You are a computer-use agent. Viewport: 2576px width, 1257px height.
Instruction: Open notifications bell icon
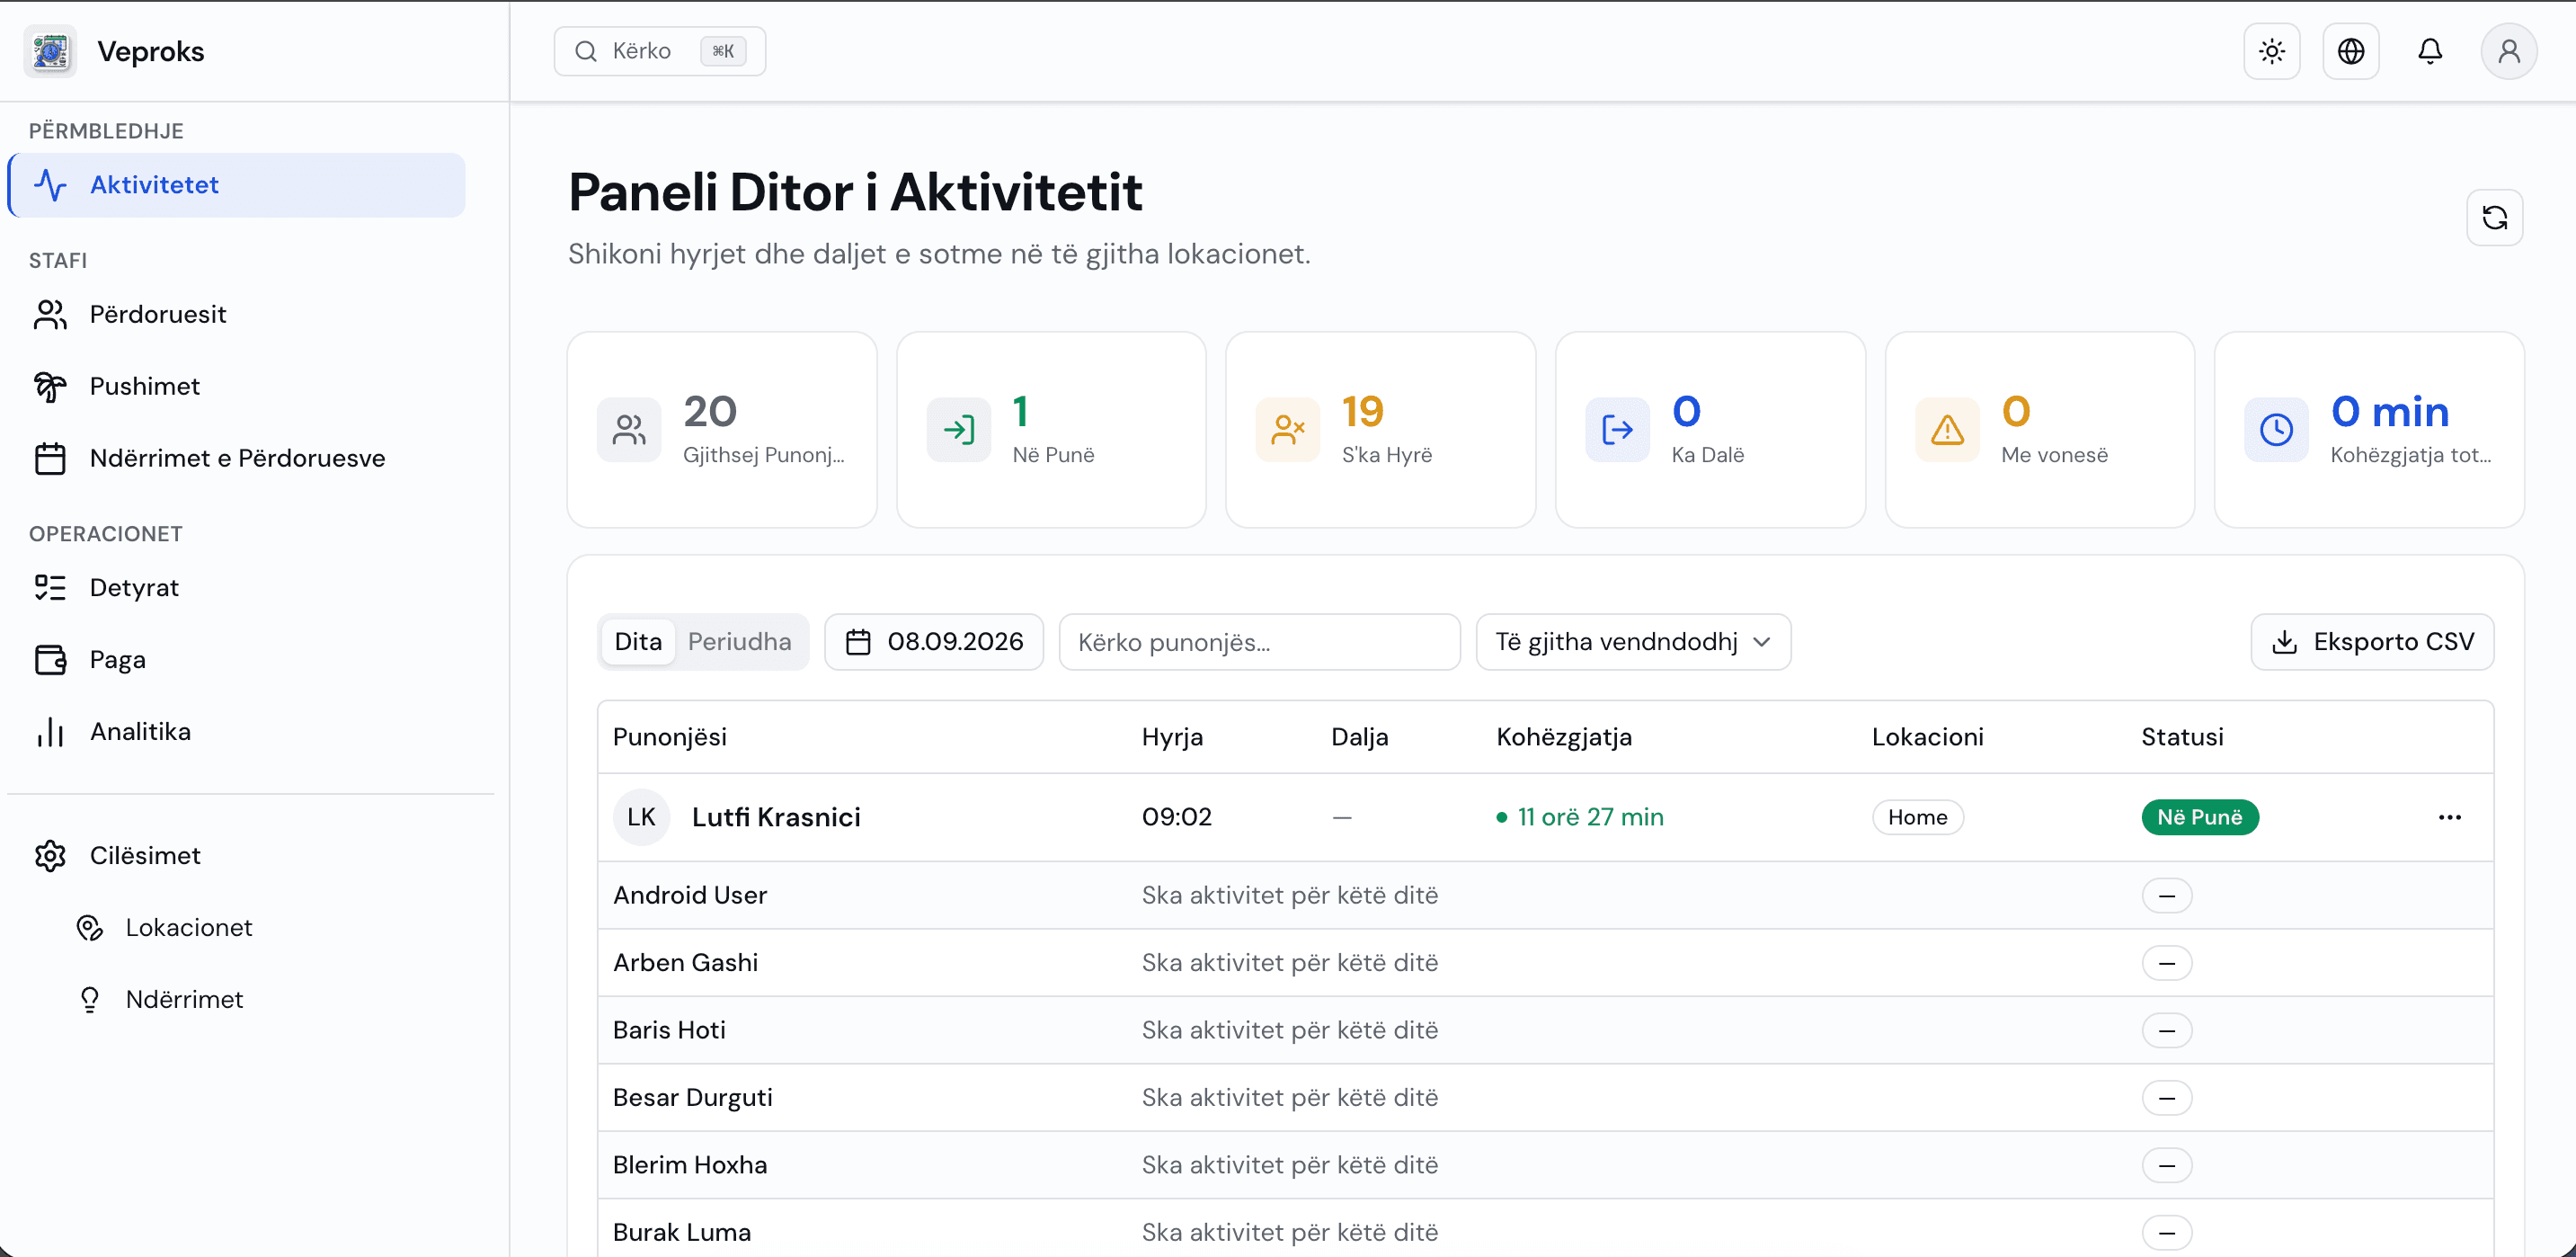pos(2429,51)
